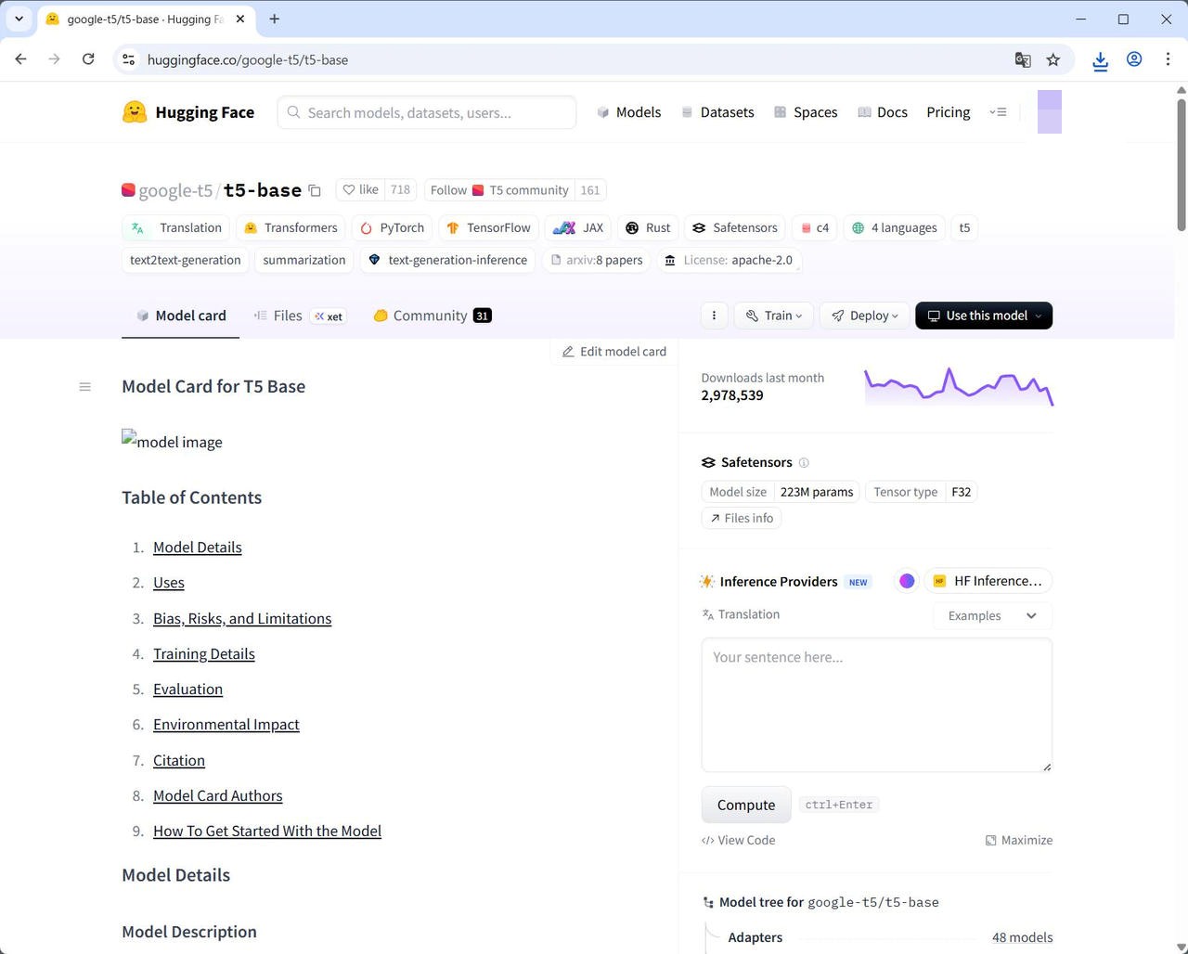This screenshot has width=1188, height=954.
Task: Click the JAX tag
Action: 578,227
